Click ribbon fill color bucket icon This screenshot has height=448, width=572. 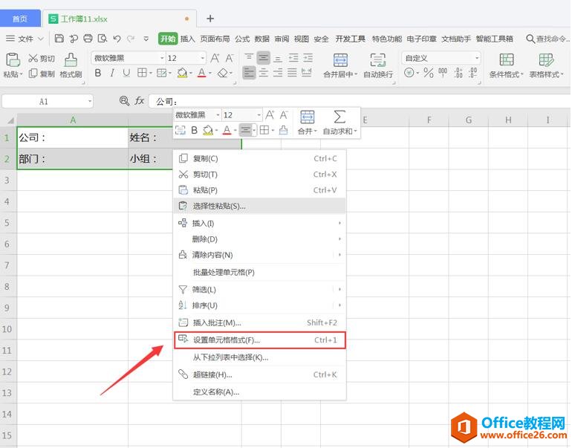182,73
